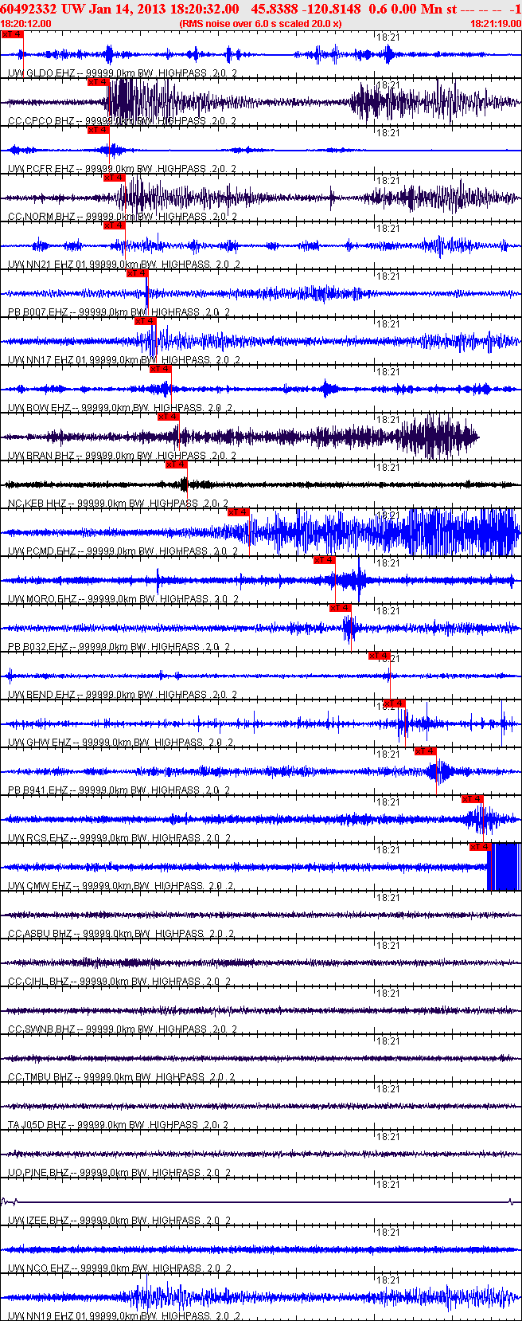Screen dimensions: 522x1321
Task: Select the red pick marker on B941 trace
Action: coord(426,751)
